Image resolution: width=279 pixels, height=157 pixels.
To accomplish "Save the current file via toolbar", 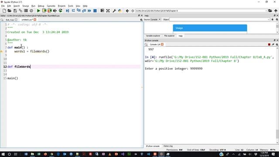I will click(x=15, y=10).
